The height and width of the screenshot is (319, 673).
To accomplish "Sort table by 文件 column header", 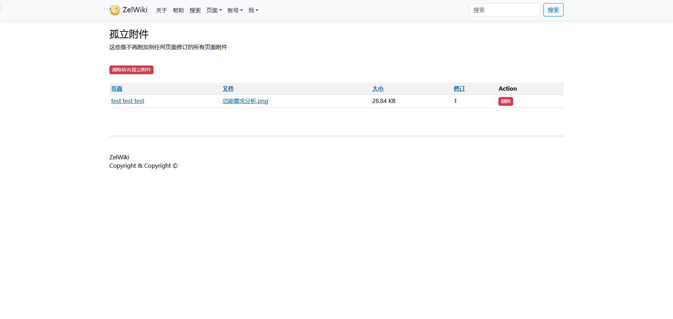I will point(228,89).
